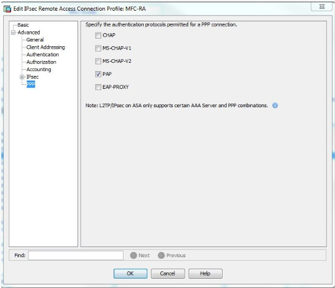Screen dimensions: 335x288
Task: Enable MS-CHAP-V2 authentication
Action: [98, 61]
